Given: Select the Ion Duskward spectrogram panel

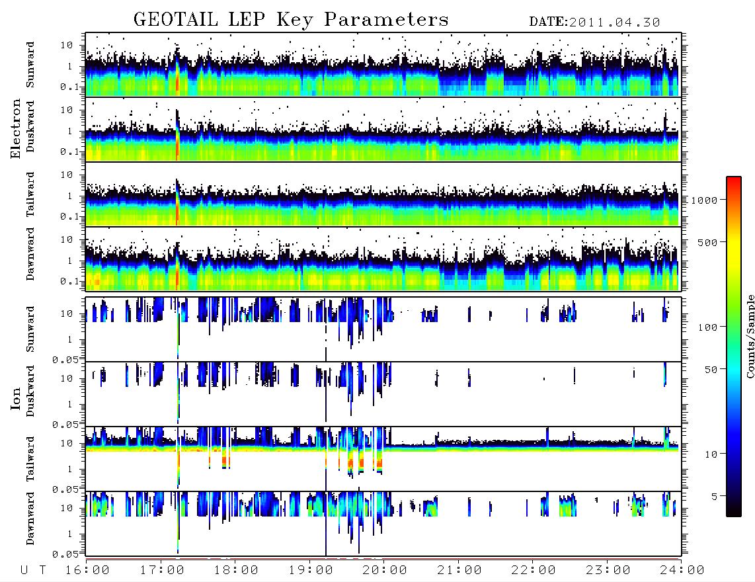Looking at the screenshot, I should [x=383, y=394].
